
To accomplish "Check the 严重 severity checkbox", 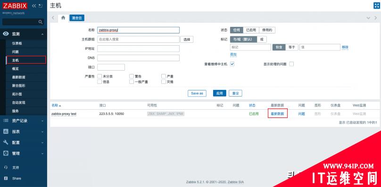I will click(164, 76).
